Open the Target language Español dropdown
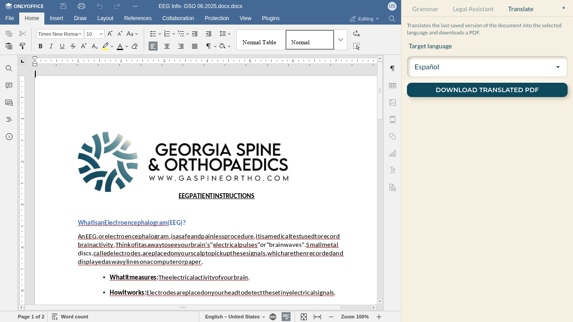This screenshot has height=322, width=573. click(x=487, y=67)
